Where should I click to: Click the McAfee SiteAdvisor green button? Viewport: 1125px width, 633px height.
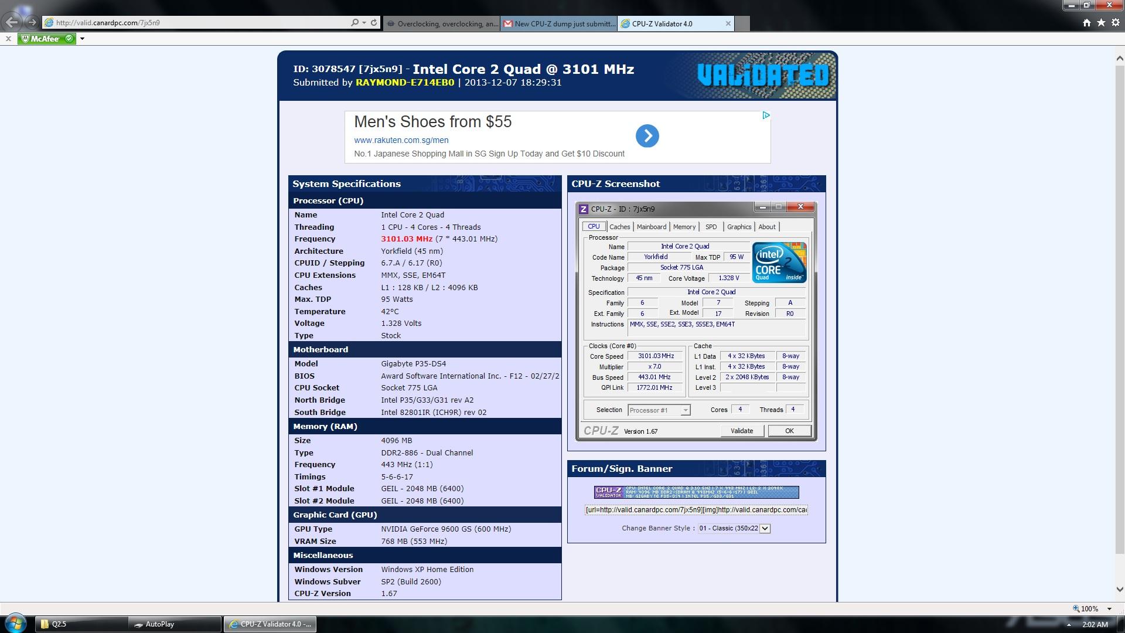coord(47,39)
